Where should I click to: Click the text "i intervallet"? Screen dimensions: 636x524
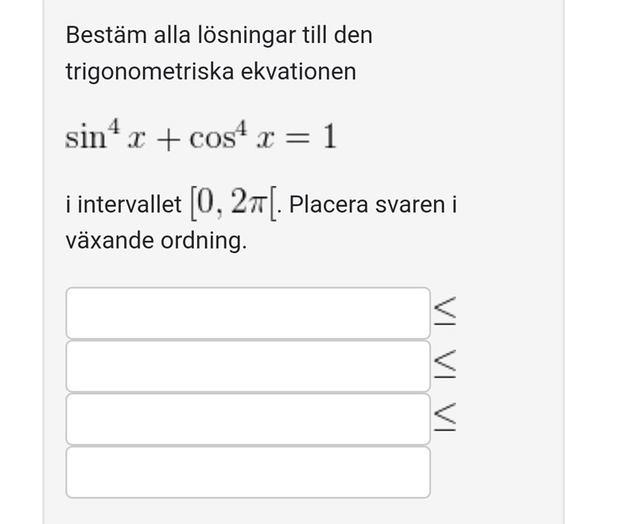tap(123, 206)
